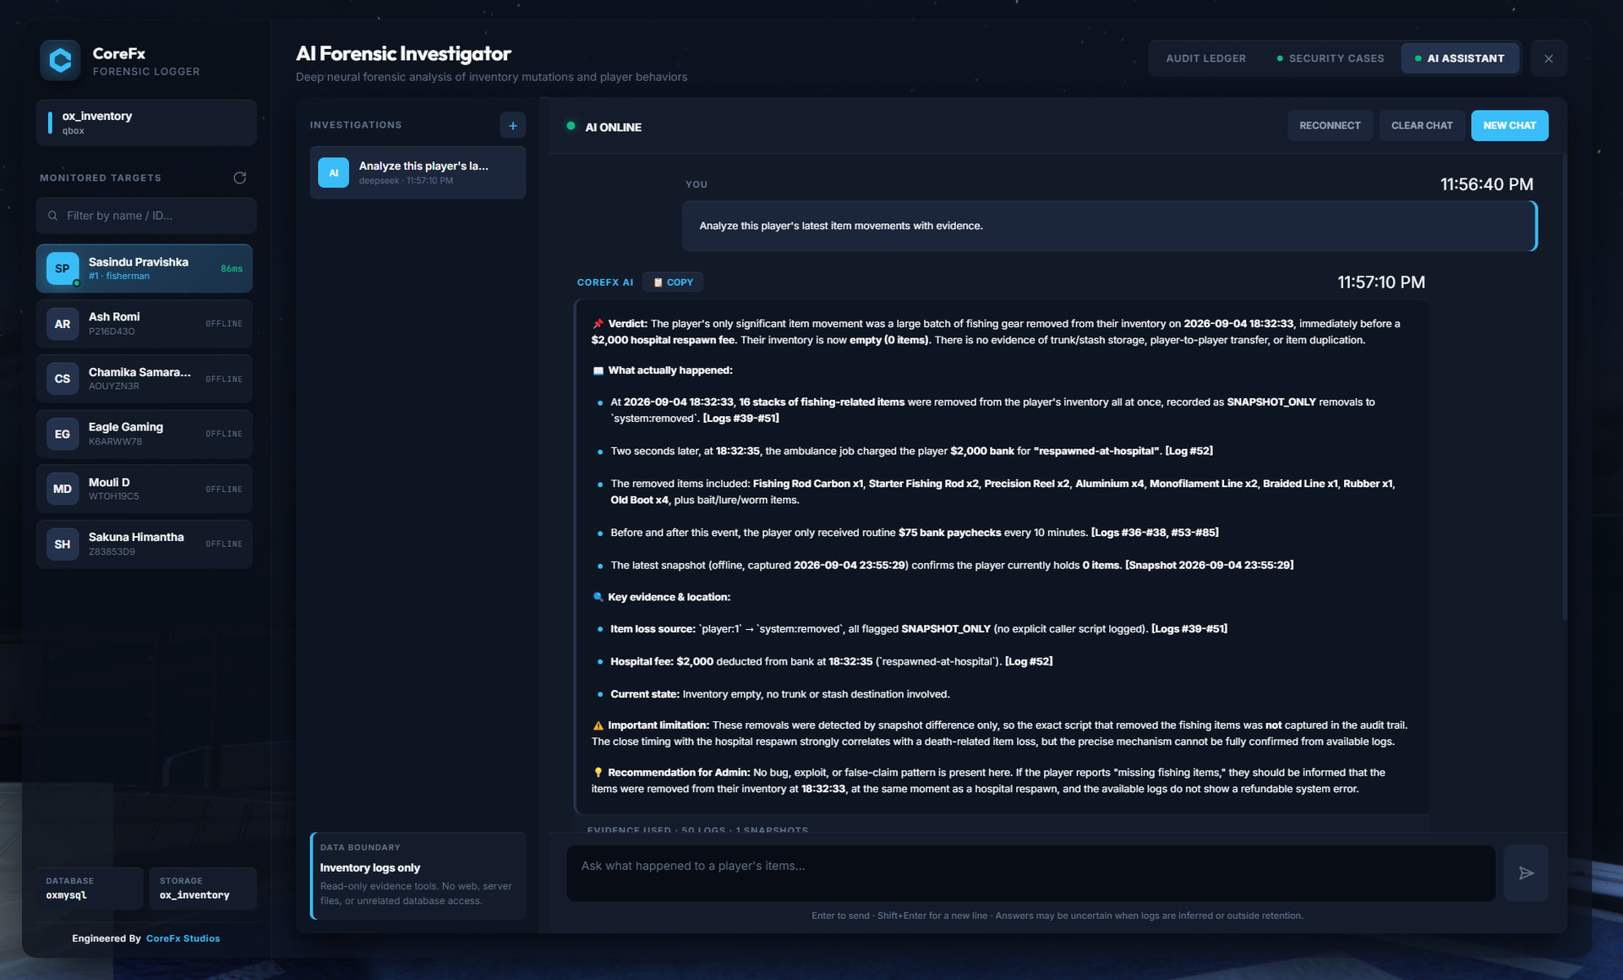The width and height of the screenshot is (1623, 980).
Task: Select the ox_inventory qbox resource card
Action: click(146, 123)
